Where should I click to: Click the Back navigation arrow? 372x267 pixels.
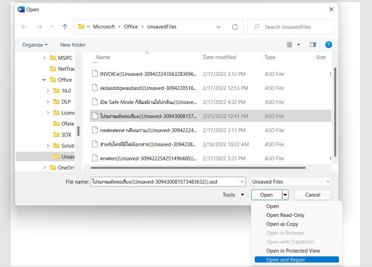click(x=24, y=27)
